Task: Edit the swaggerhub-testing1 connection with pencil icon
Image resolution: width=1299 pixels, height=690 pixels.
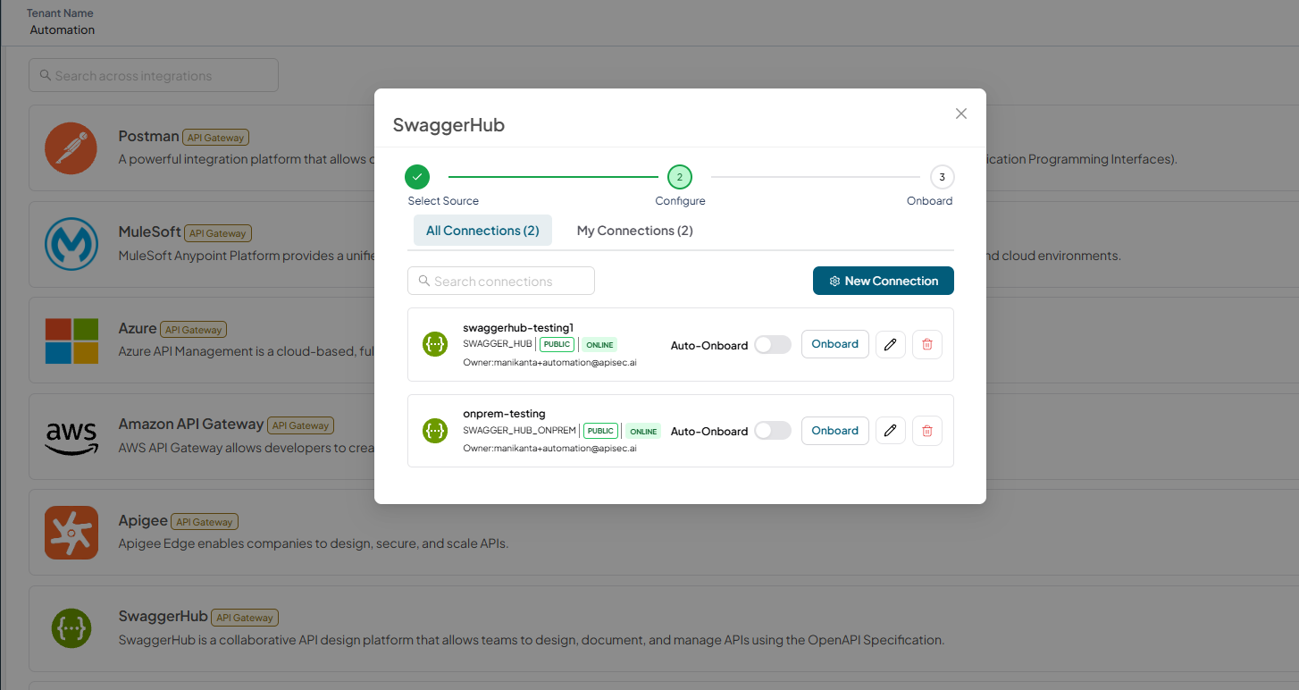Action: [890, 344]
